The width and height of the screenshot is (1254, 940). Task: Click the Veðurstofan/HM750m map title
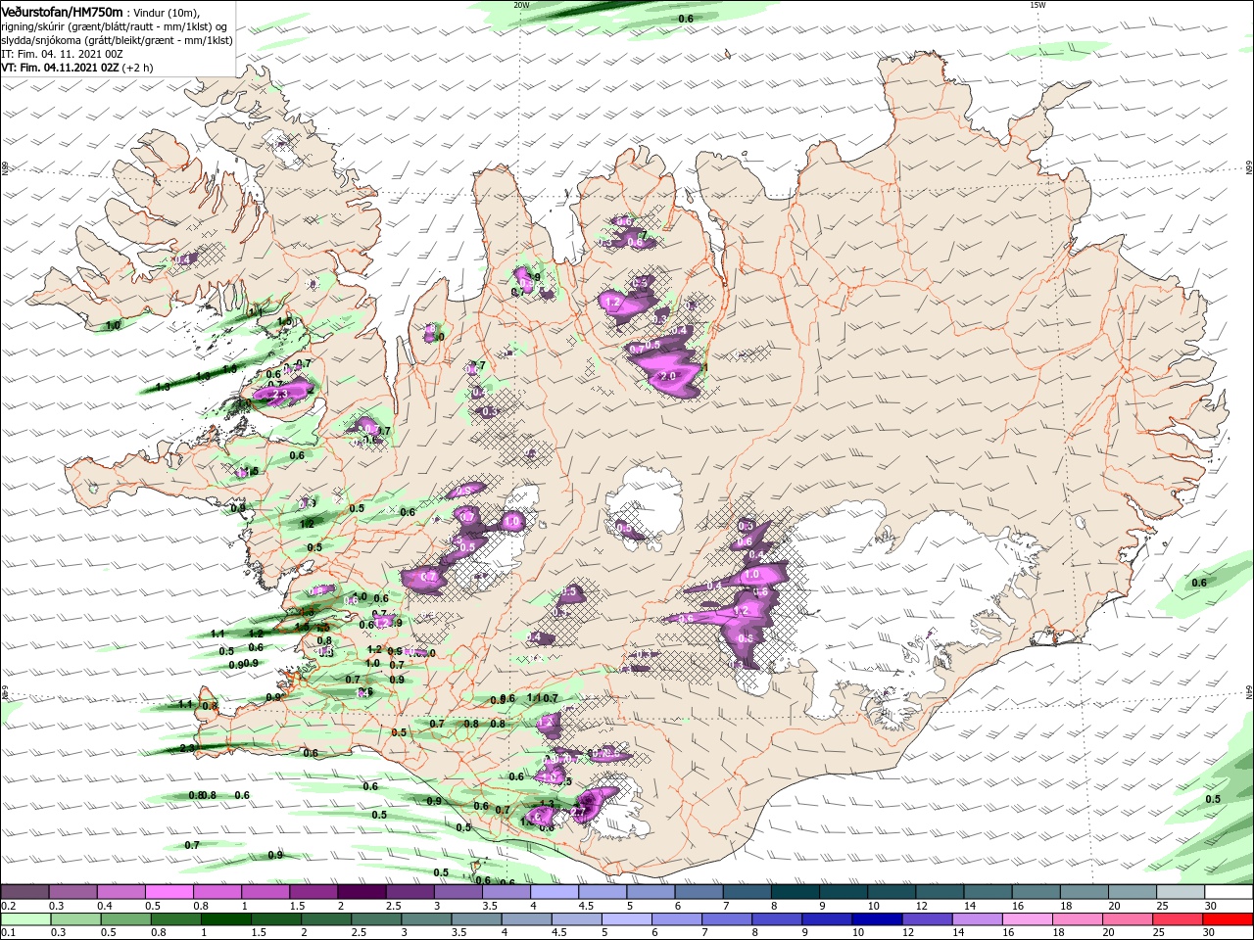click(62, 11)
